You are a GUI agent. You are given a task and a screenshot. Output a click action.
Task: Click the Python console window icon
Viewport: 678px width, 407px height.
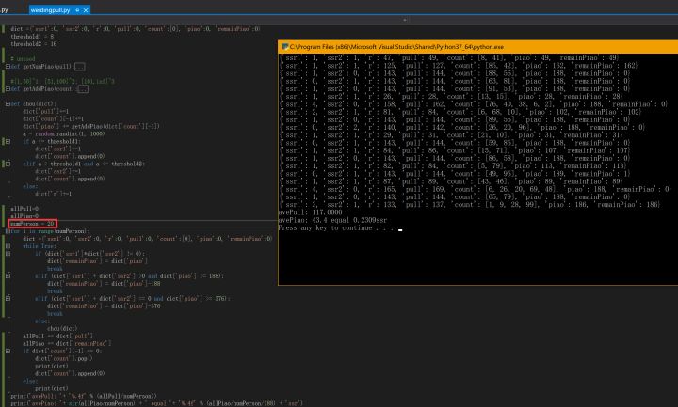coord(284,46)
